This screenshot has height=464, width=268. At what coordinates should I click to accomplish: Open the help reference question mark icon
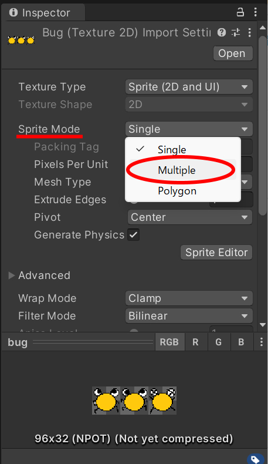tap(222, 32)
